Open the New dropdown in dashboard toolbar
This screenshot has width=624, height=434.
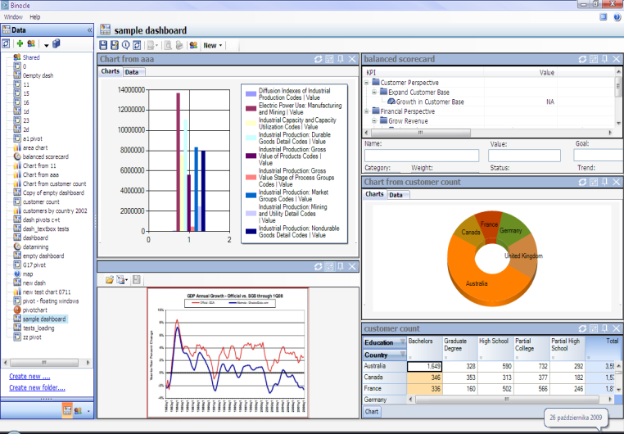213,45
